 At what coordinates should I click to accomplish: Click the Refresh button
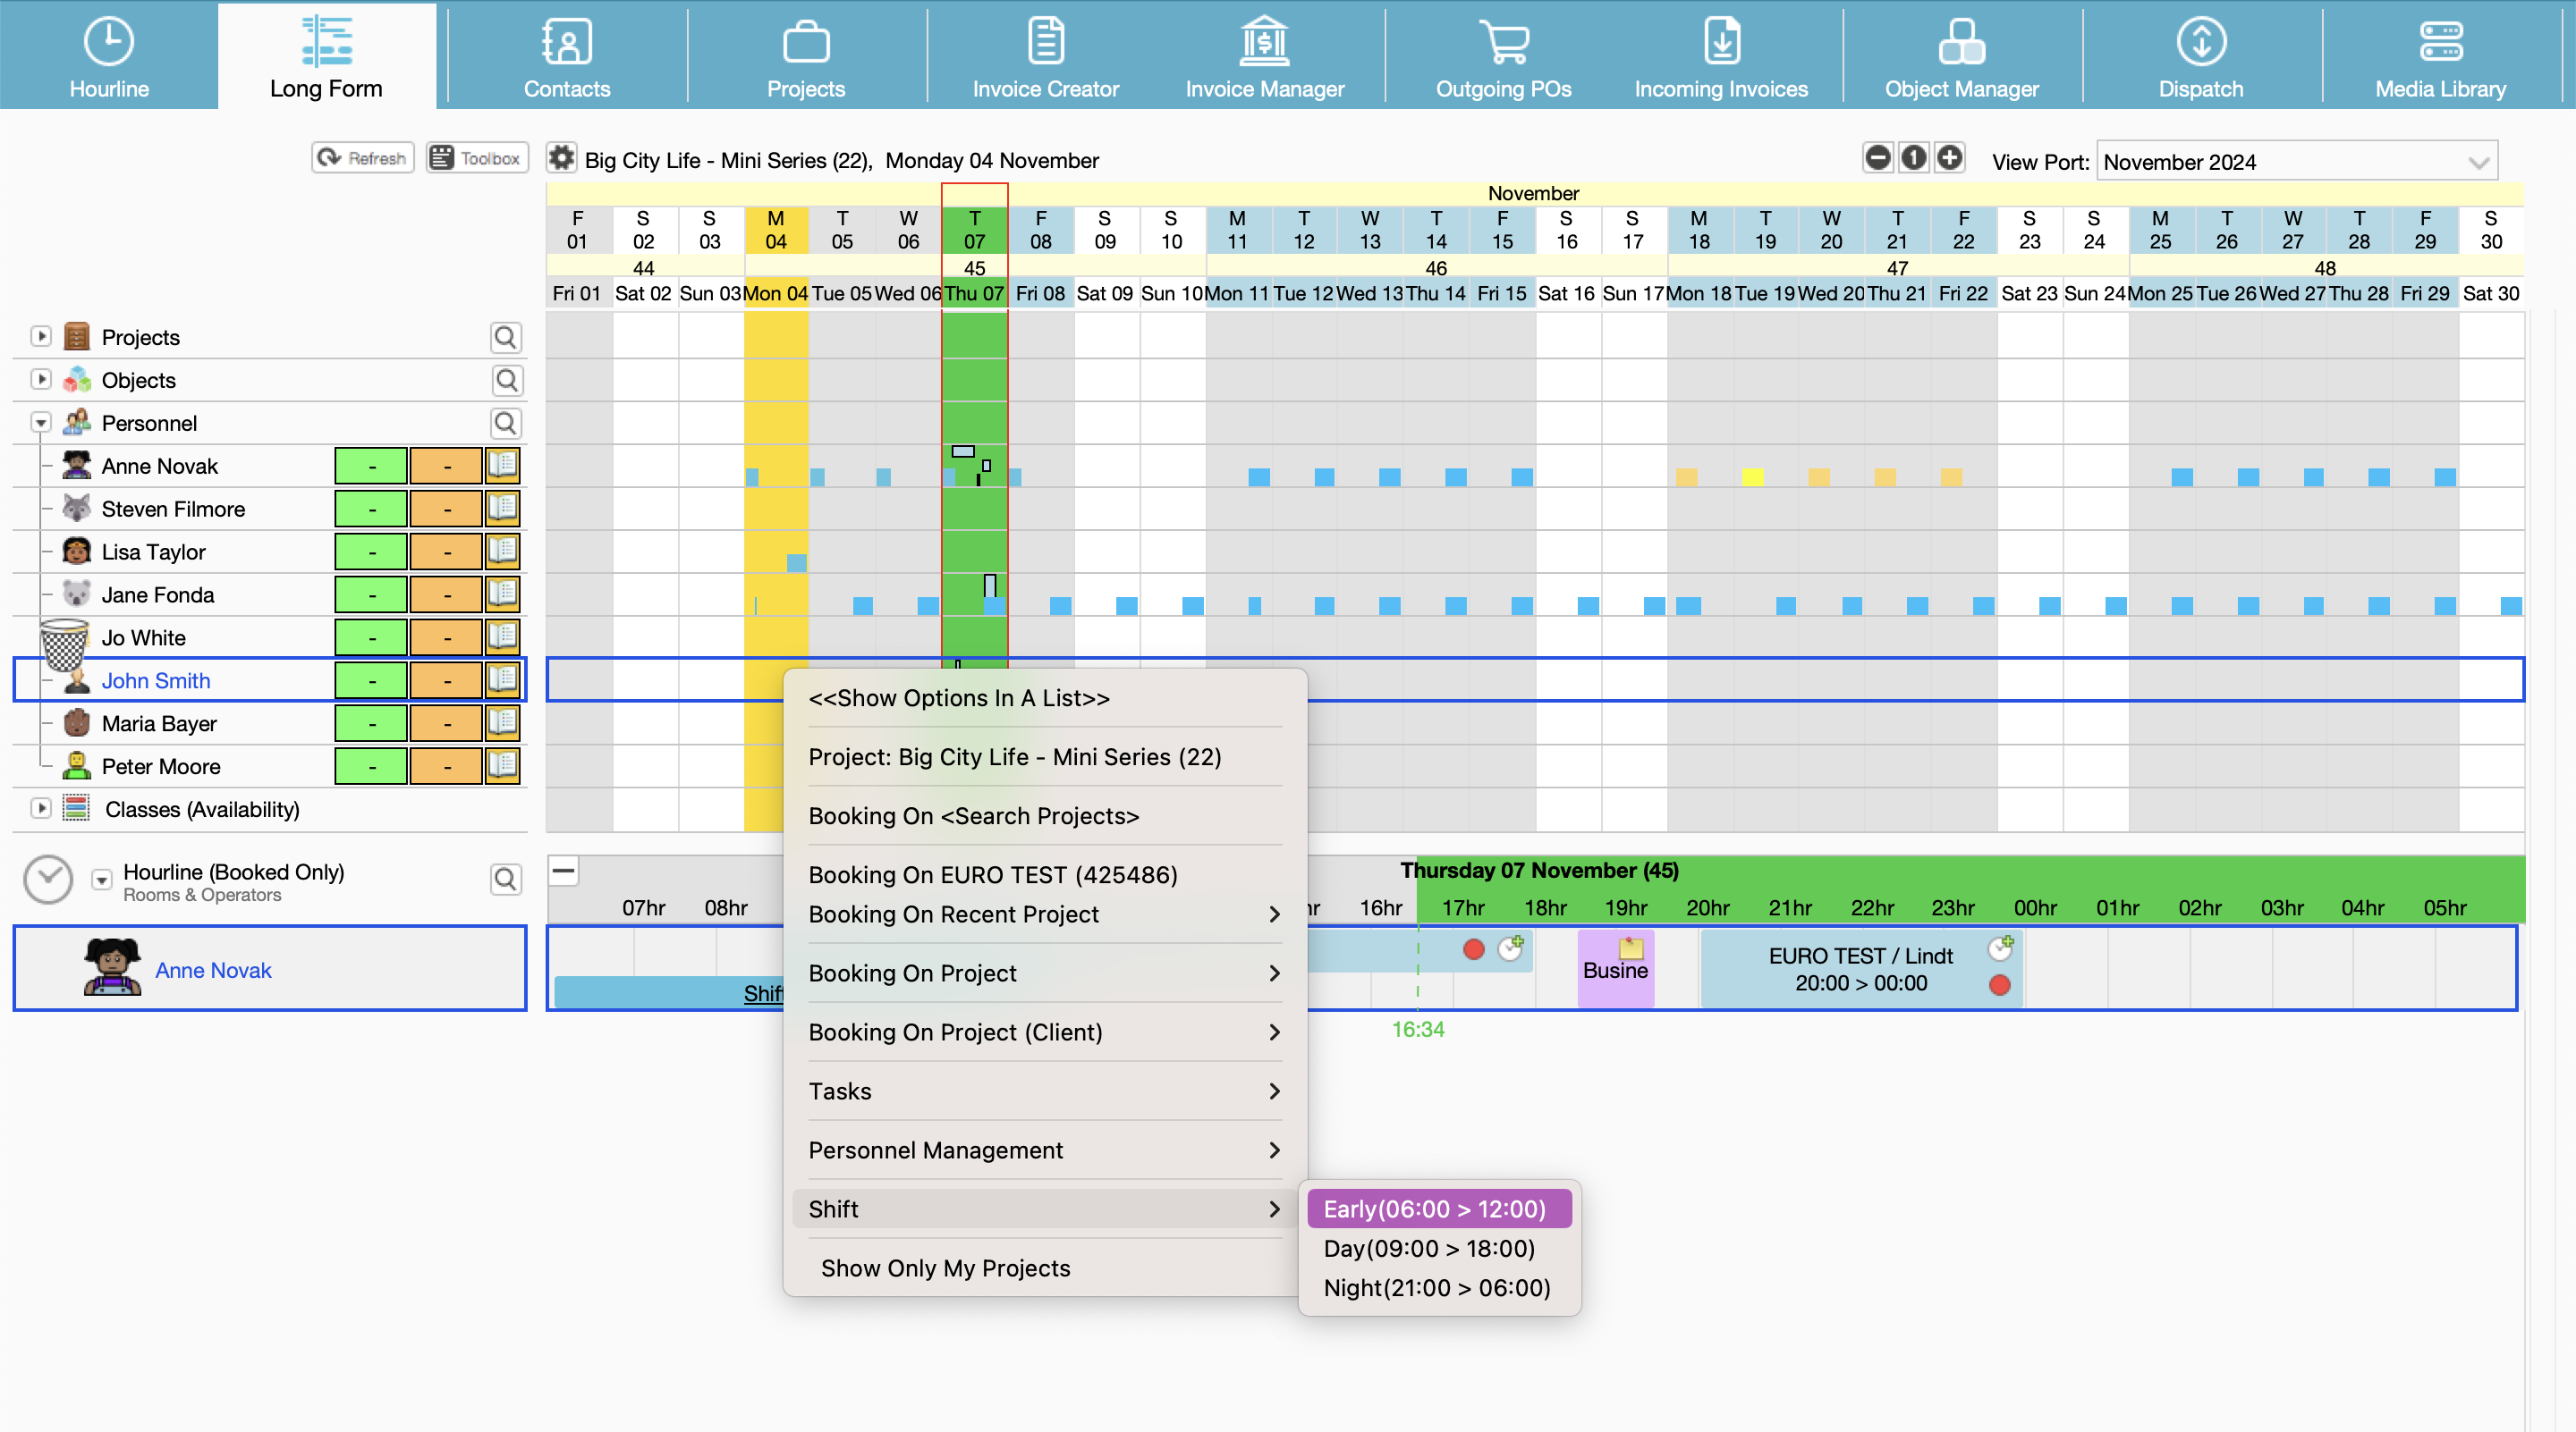tap(363, 158)
